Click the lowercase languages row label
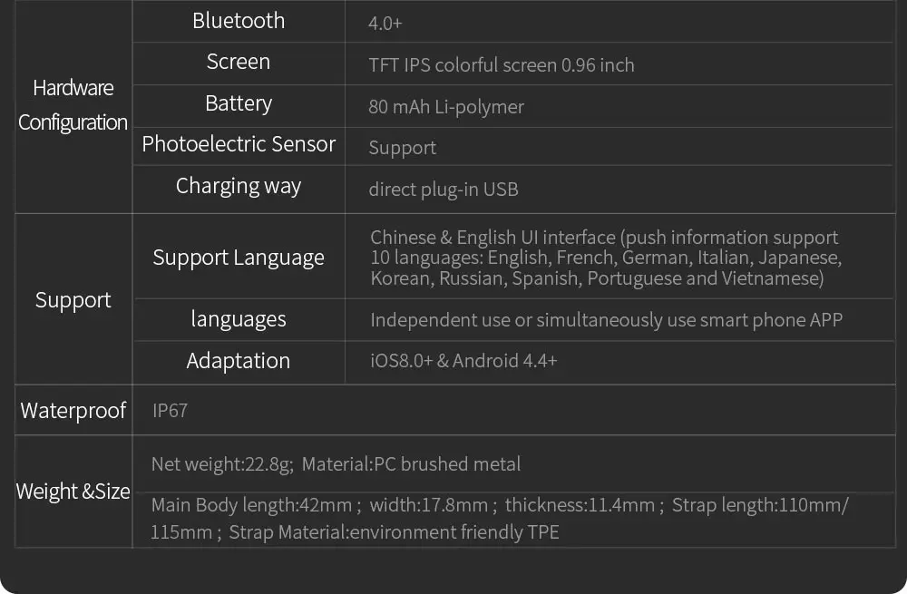 [x=239, y=319]
